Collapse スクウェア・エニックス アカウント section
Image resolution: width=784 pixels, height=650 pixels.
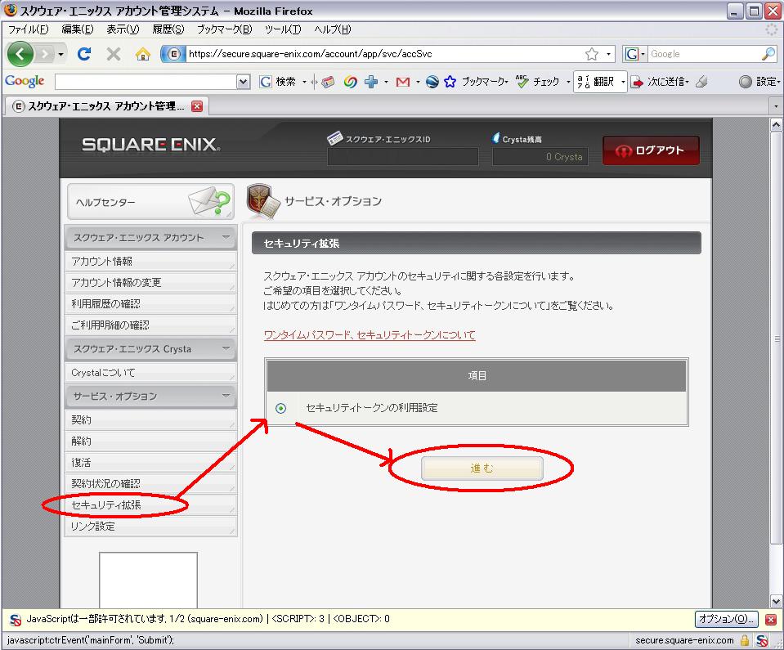226,237
